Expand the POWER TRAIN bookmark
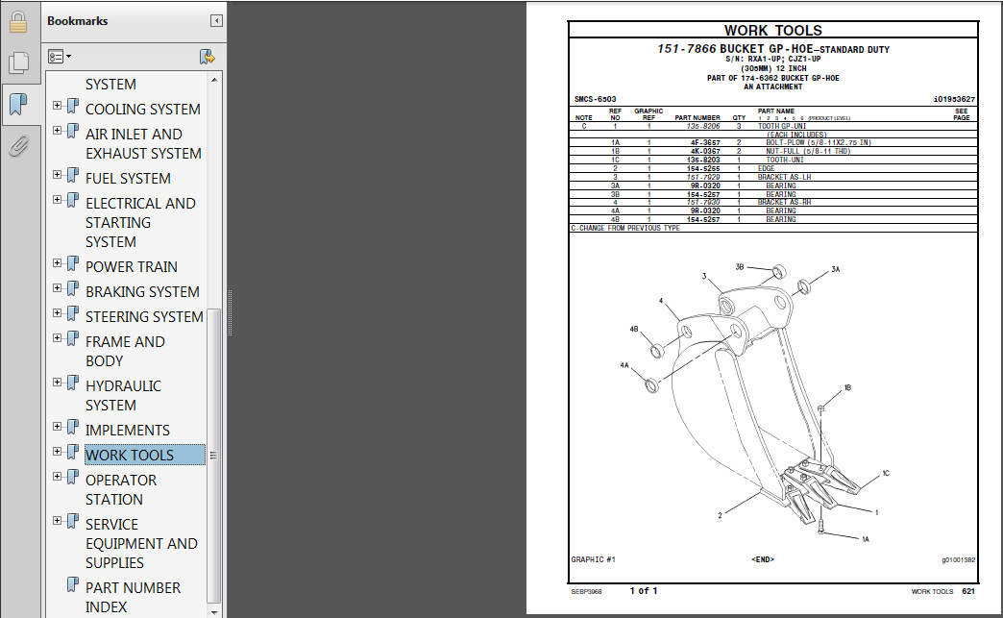The height and width of the screenshot is (618, 1003). coord(57,263)
